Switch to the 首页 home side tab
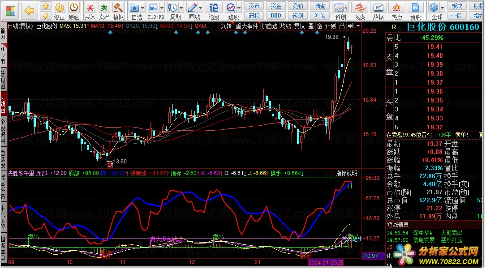The width and height of the screenshot is (486, 269). (x=3, y=33)
